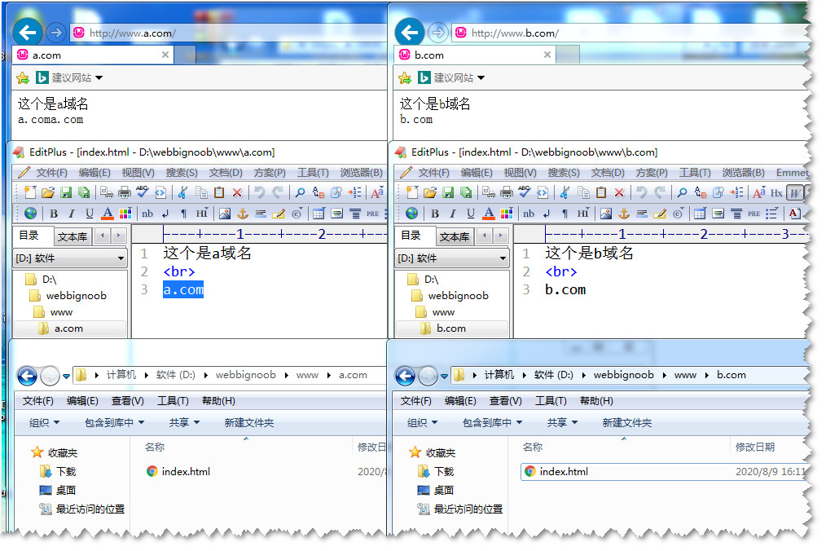Image resolution: width=826 pixels, height=551 pixels.
Task: Expand 建议网站 dropdown in b.com browser
Action: pos(481,78)
